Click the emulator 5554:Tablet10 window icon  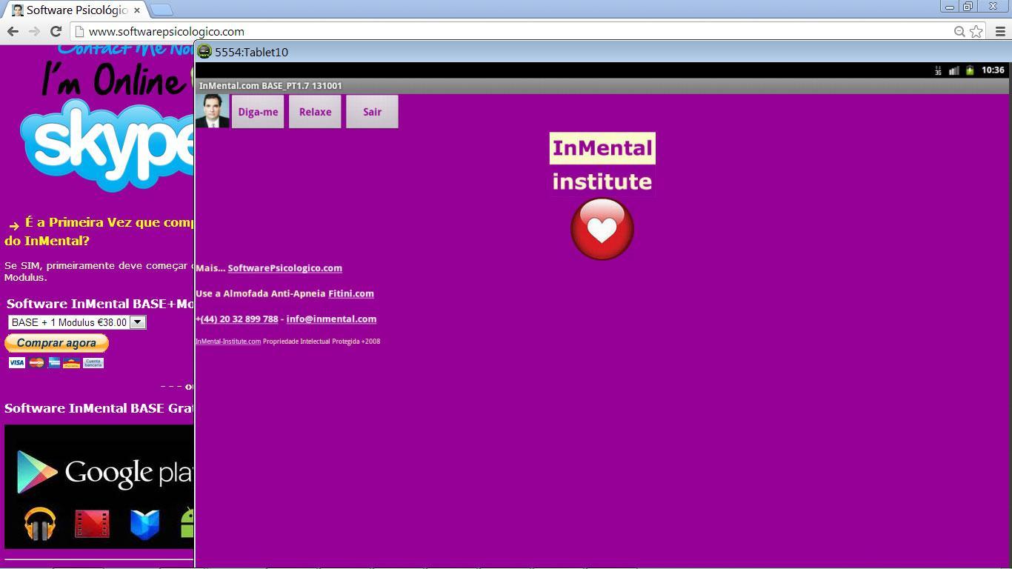click(204, 52)
